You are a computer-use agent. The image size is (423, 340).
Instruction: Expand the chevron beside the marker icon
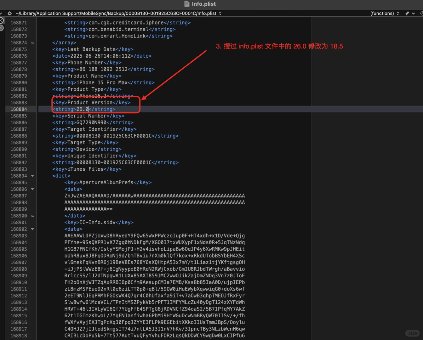tap(413, 13)
